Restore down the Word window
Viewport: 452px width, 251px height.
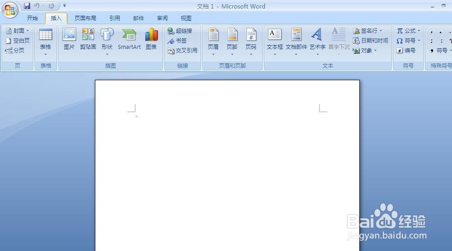444,6
